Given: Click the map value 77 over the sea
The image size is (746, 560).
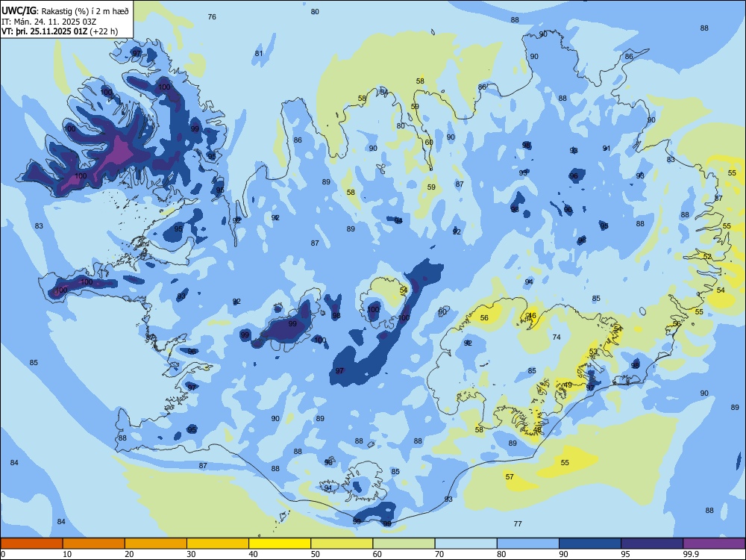Looking at the screenshot, I should coord(518,523).
